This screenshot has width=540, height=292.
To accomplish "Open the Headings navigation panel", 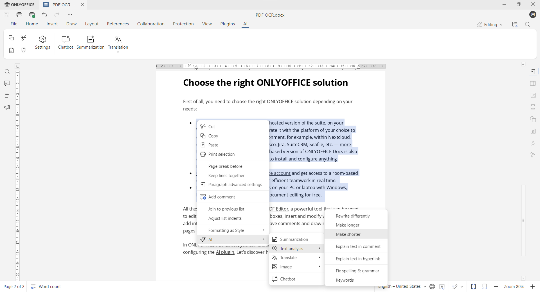I will 7,95.
